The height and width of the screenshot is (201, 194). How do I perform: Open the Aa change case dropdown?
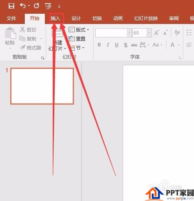(158, 45)
